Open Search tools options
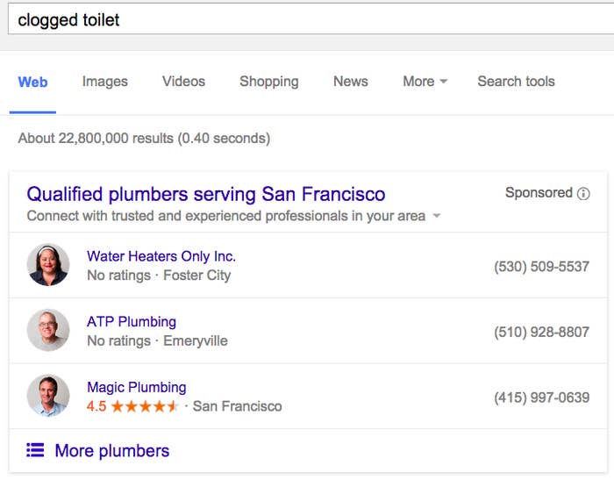 516,82
